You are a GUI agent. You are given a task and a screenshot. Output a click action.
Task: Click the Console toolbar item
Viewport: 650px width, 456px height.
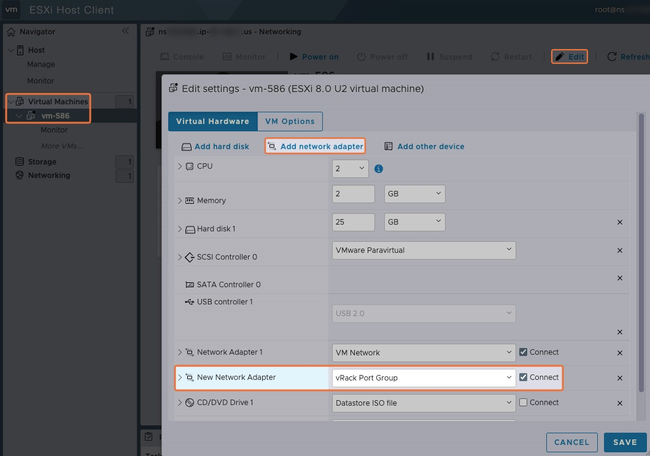point(182,57)
